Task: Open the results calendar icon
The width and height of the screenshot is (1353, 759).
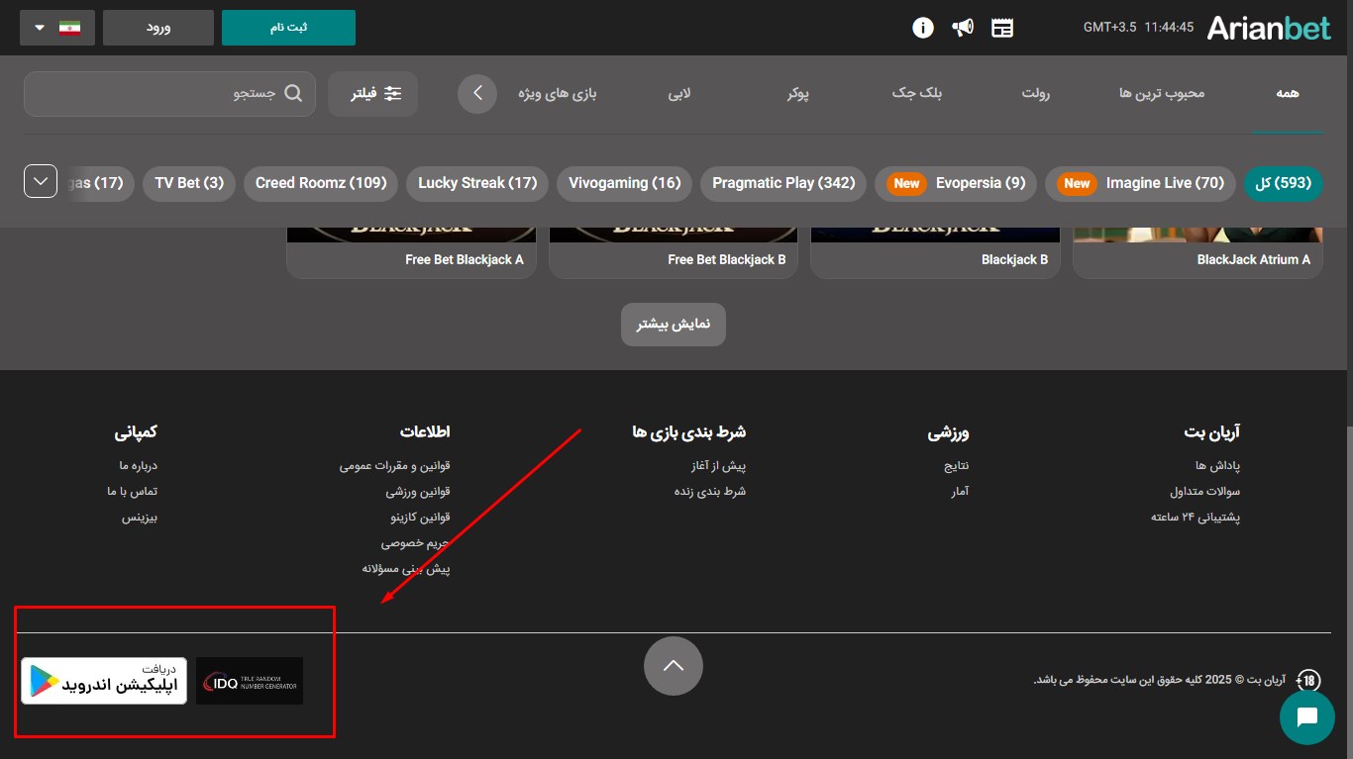Action: [1001, 27]
